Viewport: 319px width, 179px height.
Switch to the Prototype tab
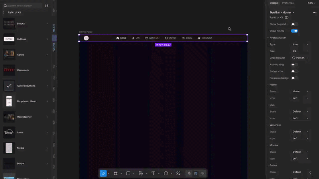point(288,3)
